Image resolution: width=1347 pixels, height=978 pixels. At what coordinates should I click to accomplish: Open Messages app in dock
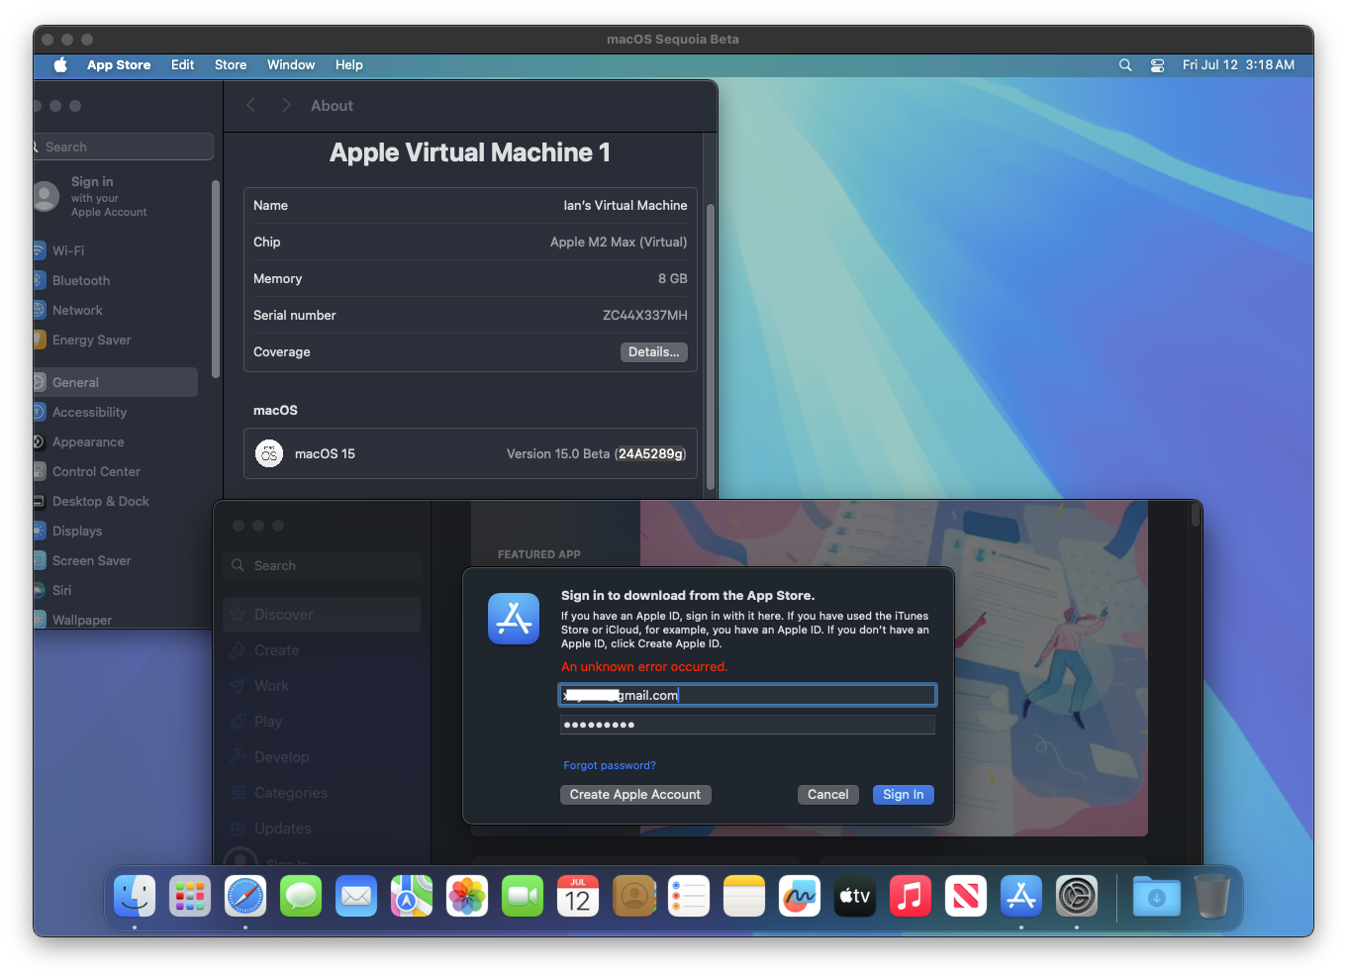click(x=301, y=897)
